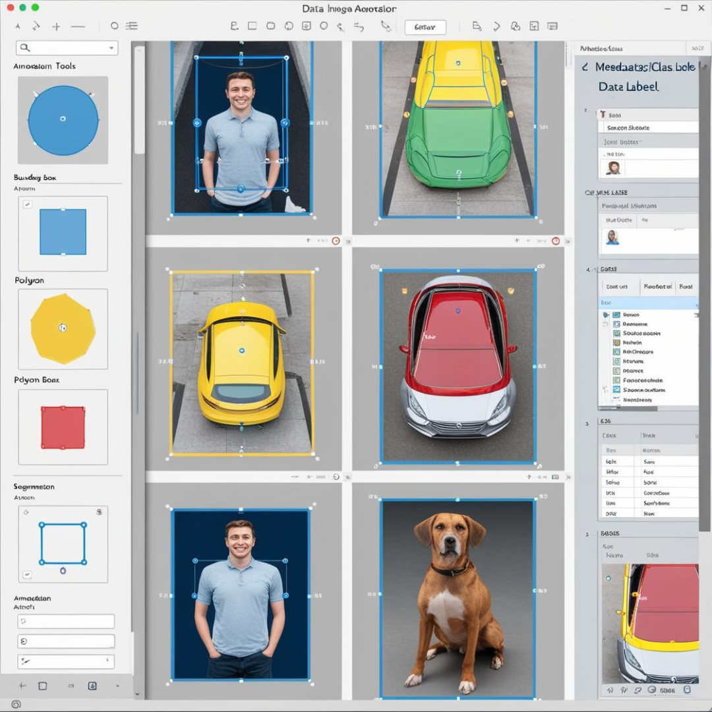Select the red Polygon Box tool
This screenshot has width=712, height=712.
pos(63,427)
